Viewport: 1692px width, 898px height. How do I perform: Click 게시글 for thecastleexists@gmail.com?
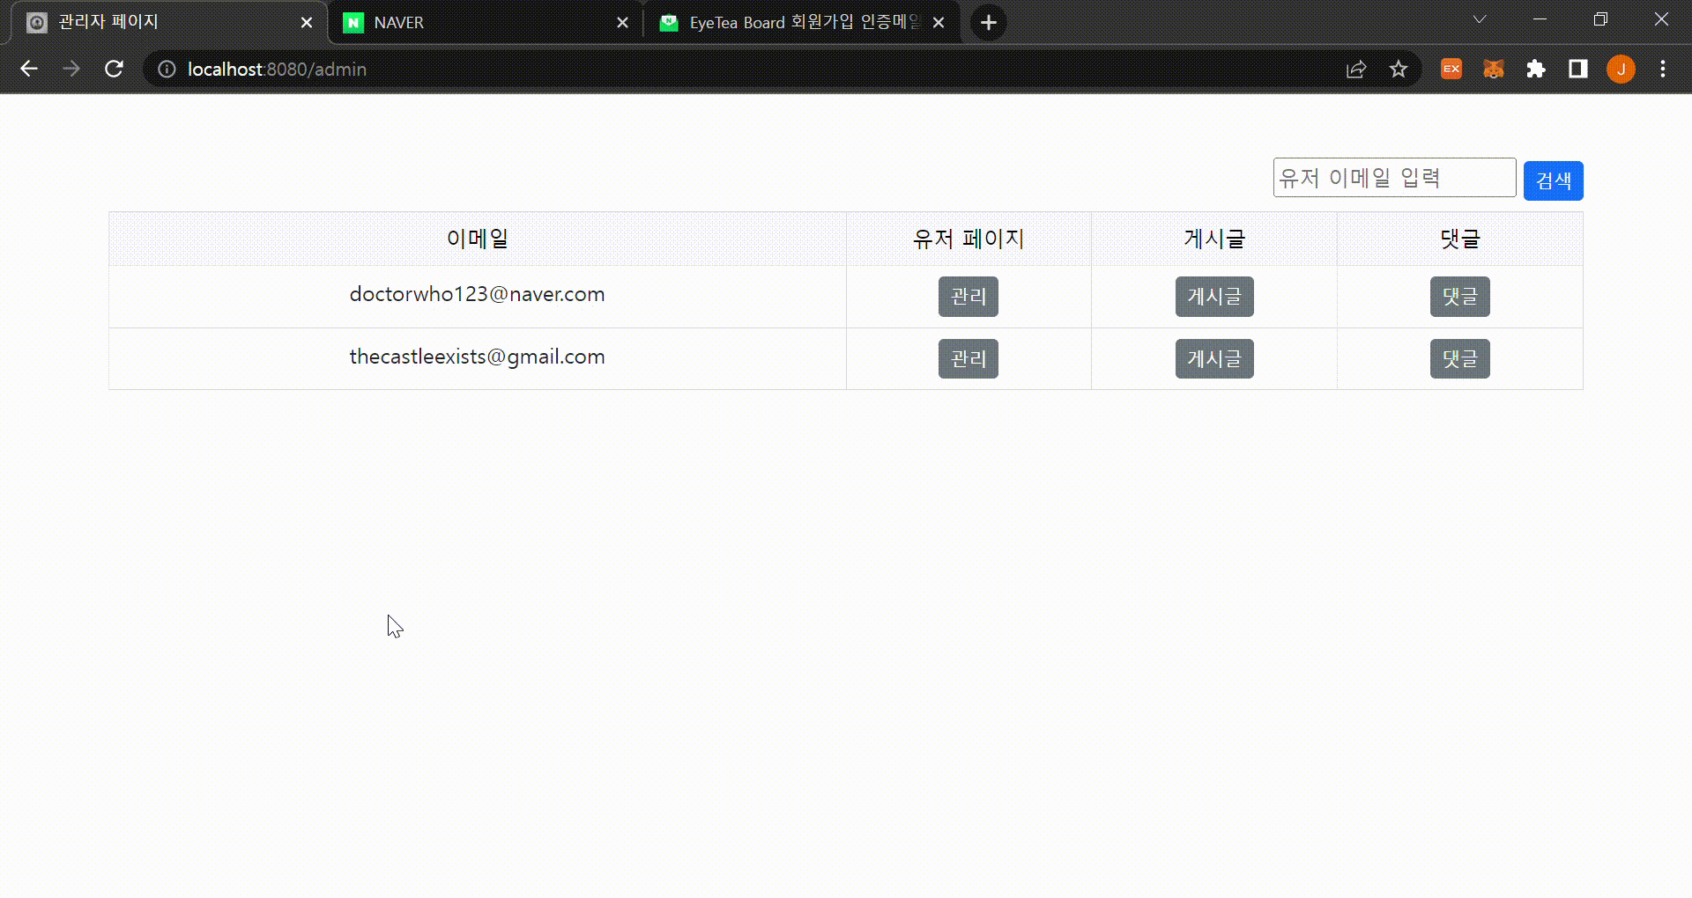coord(1213,358)
